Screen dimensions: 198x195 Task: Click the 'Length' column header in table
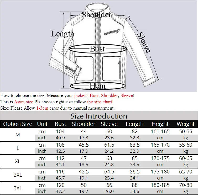[x=135, y=124]
